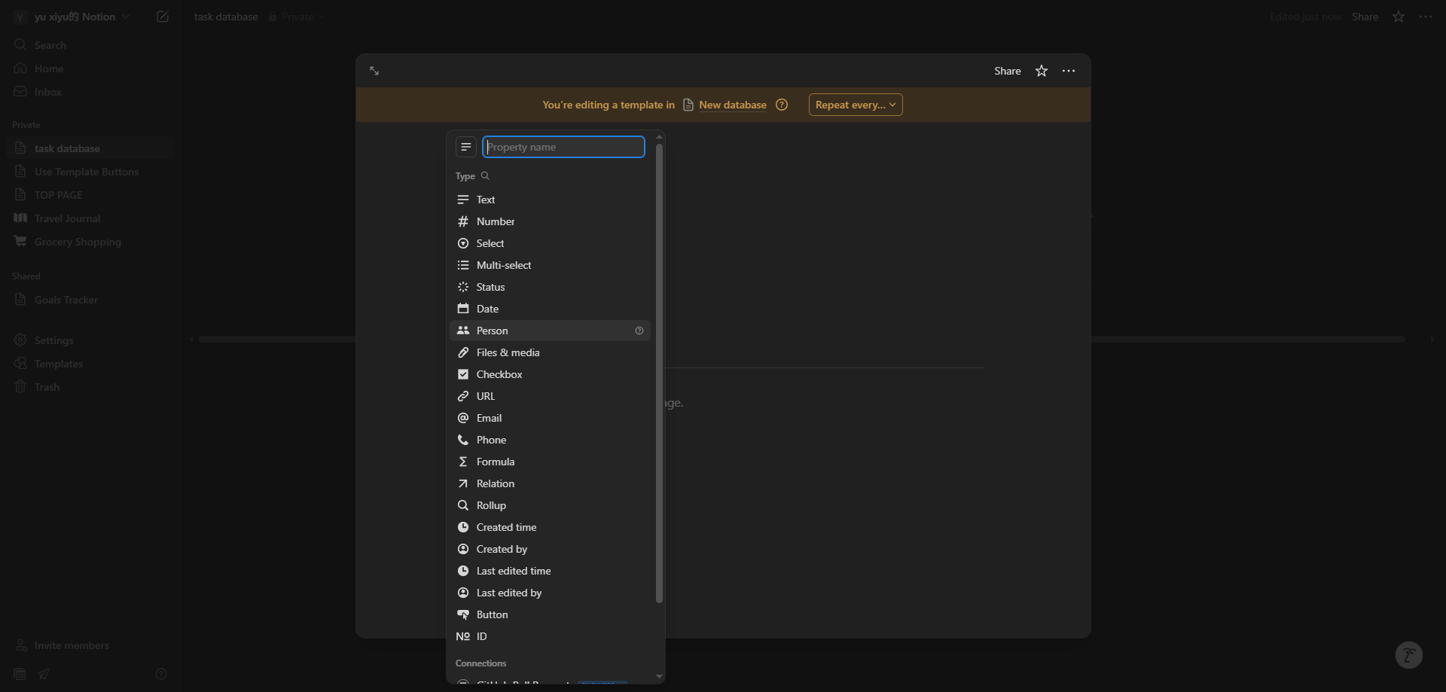Open the Private sharing dropdown
Image resolution: width=1446 pixels, height=692 pixels.
tap(297, 17)
